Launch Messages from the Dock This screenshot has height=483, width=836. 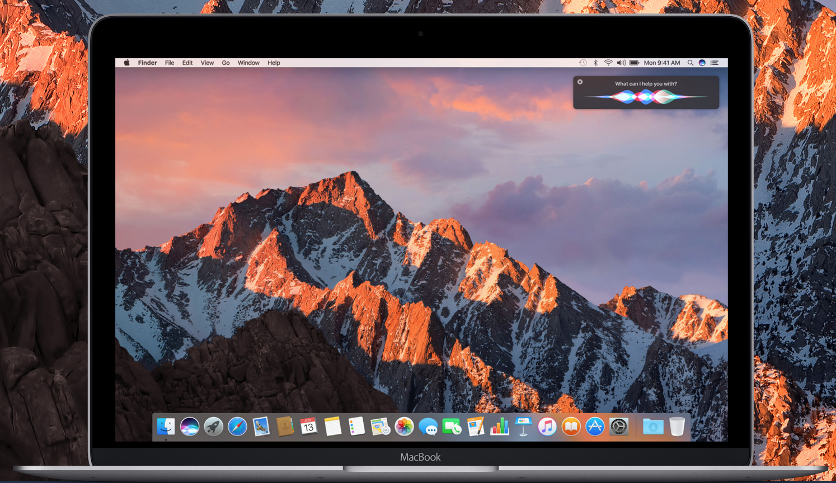click(x=428, y=428)
